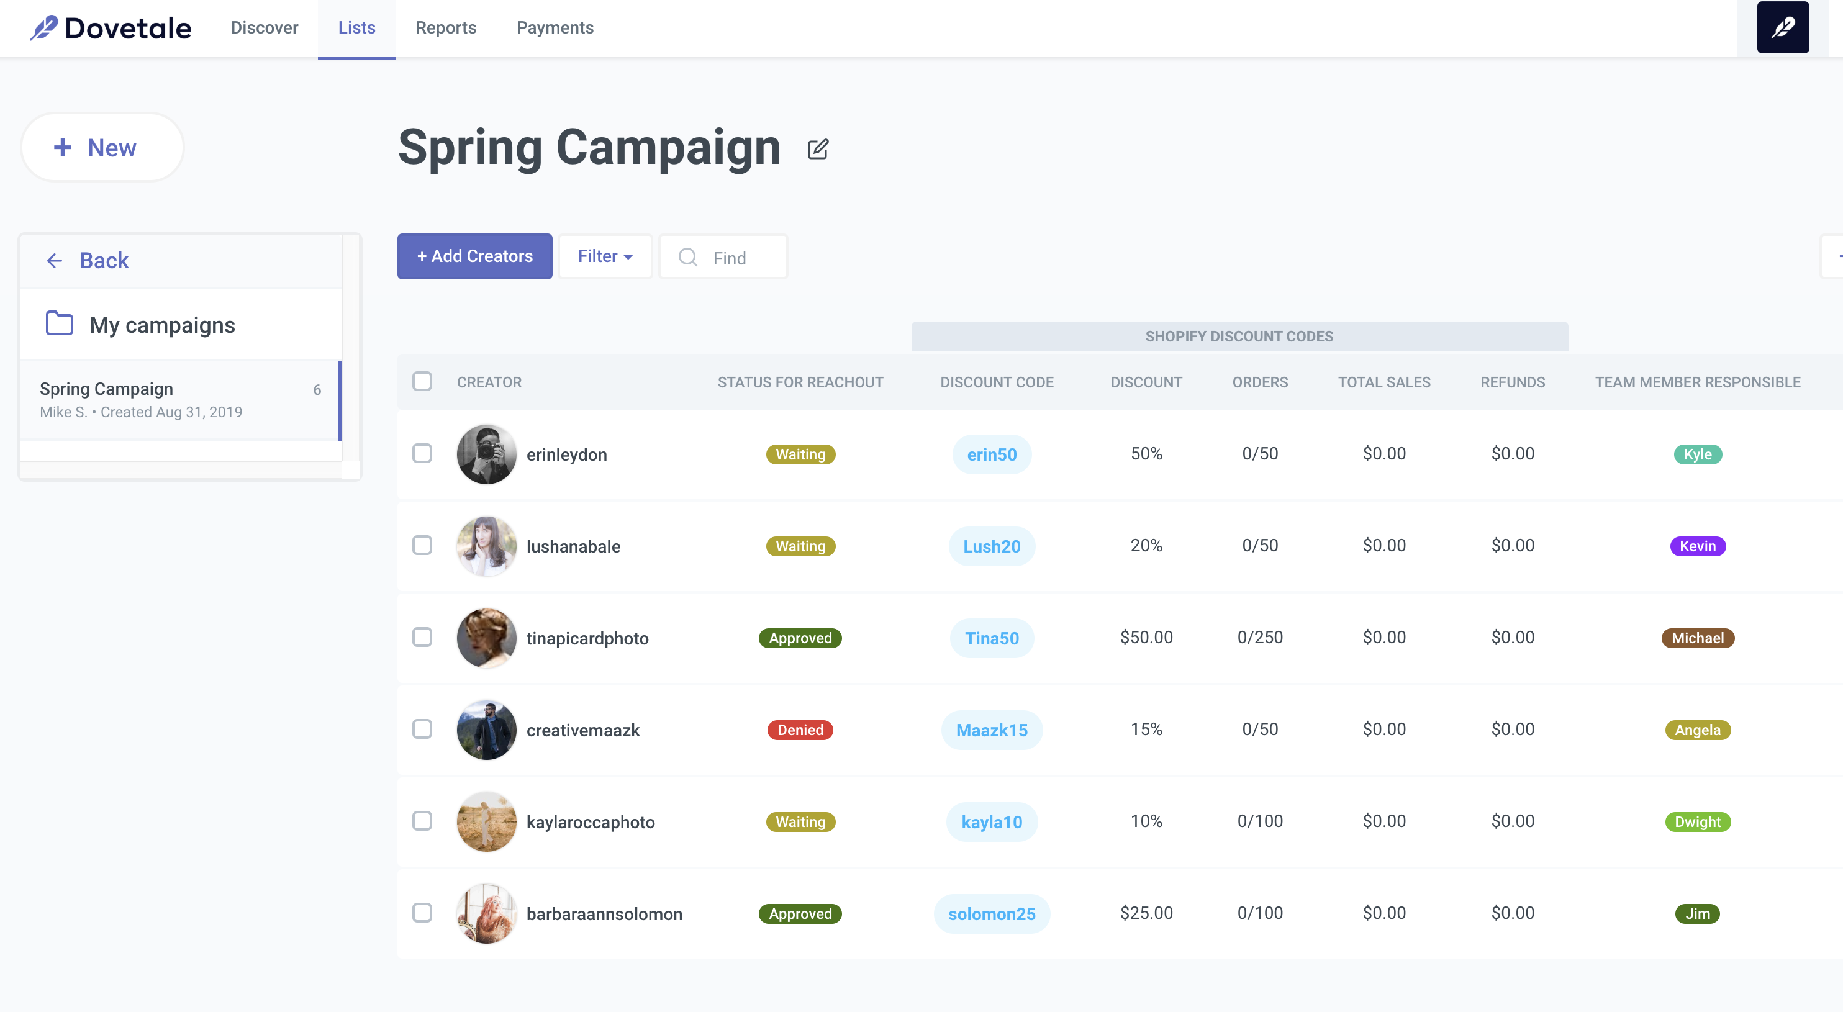Click the My campaigns folder icon
Image resolution: width=1843 pixels, height=1012 pixels.
tap(60, 323)
